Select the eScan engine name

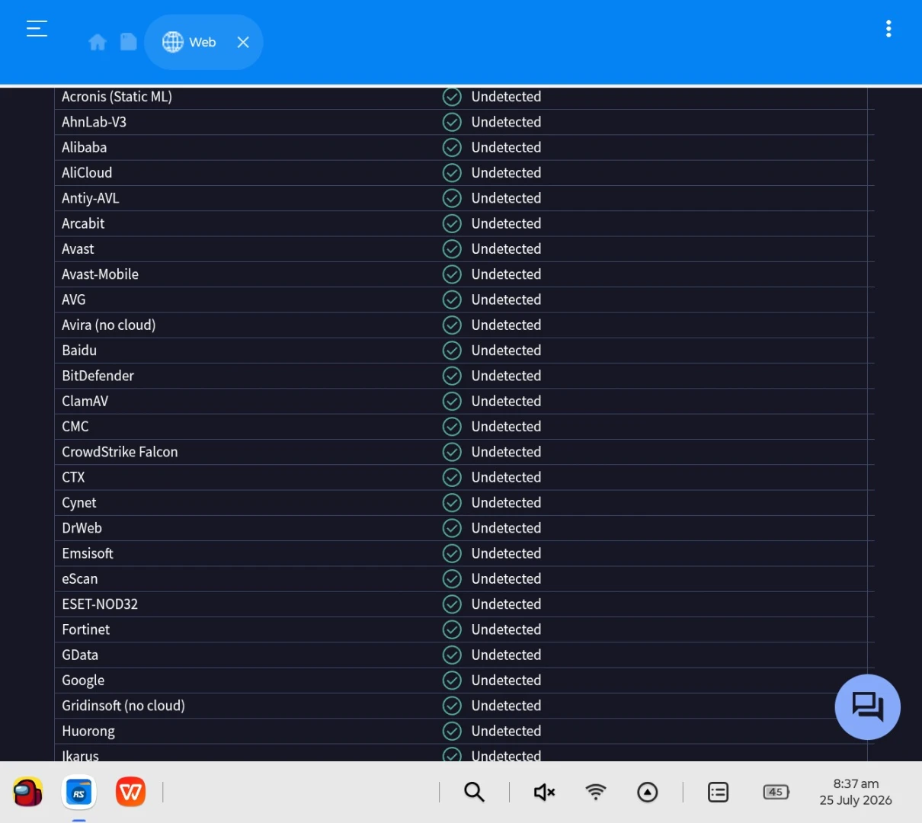click(79, 579)
